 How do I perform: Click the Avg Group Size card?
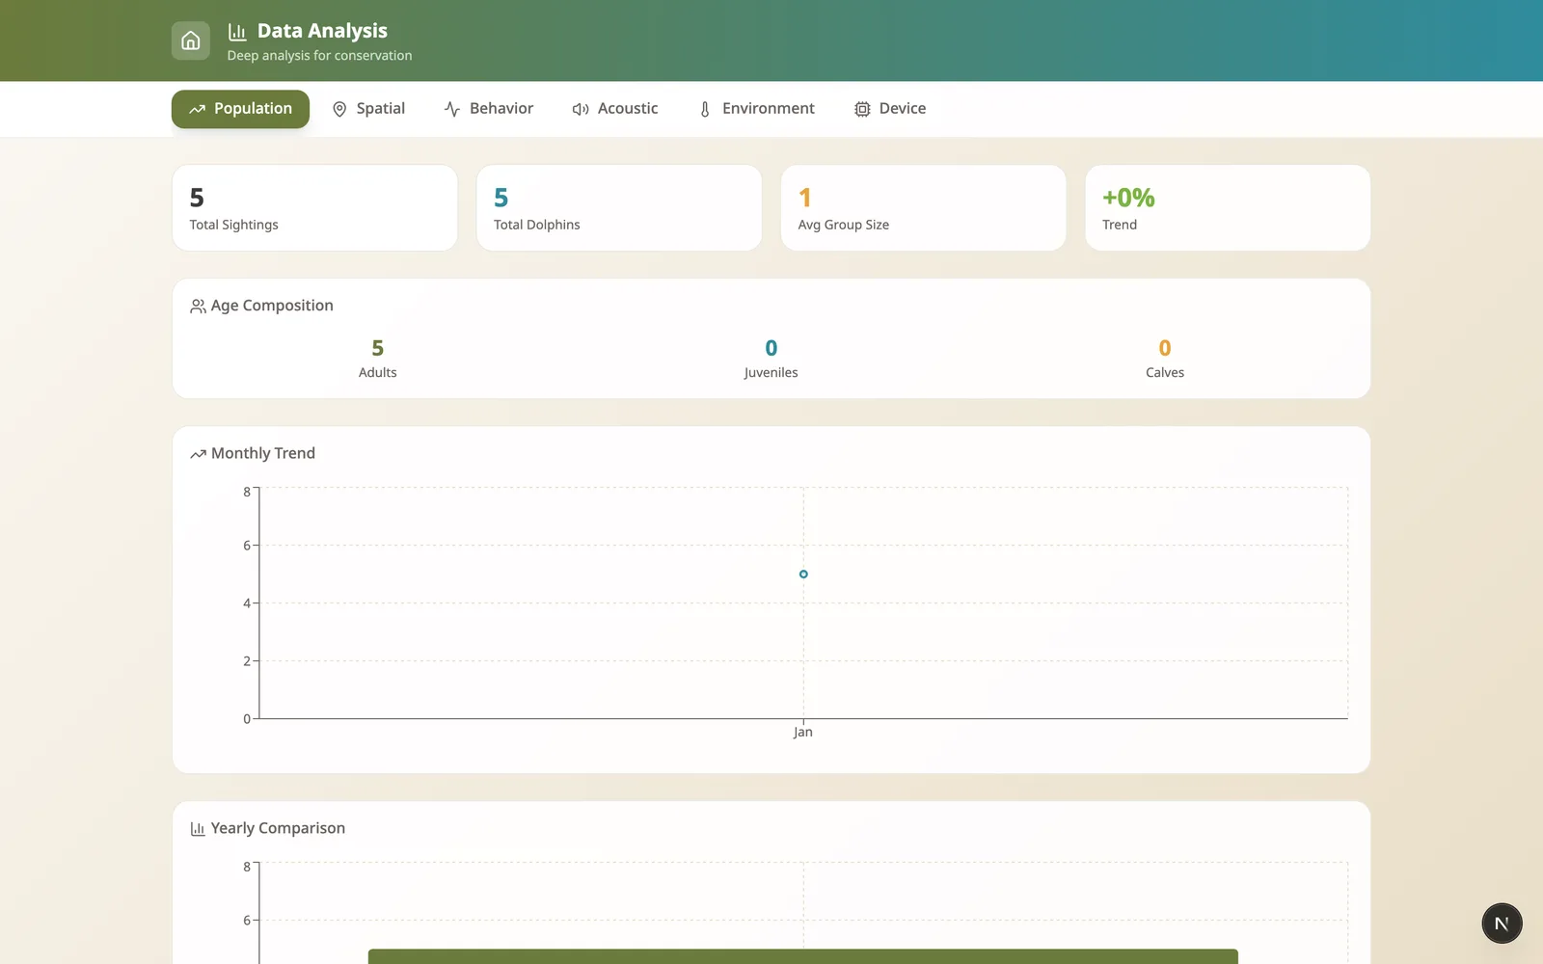[x=923, y=208]
